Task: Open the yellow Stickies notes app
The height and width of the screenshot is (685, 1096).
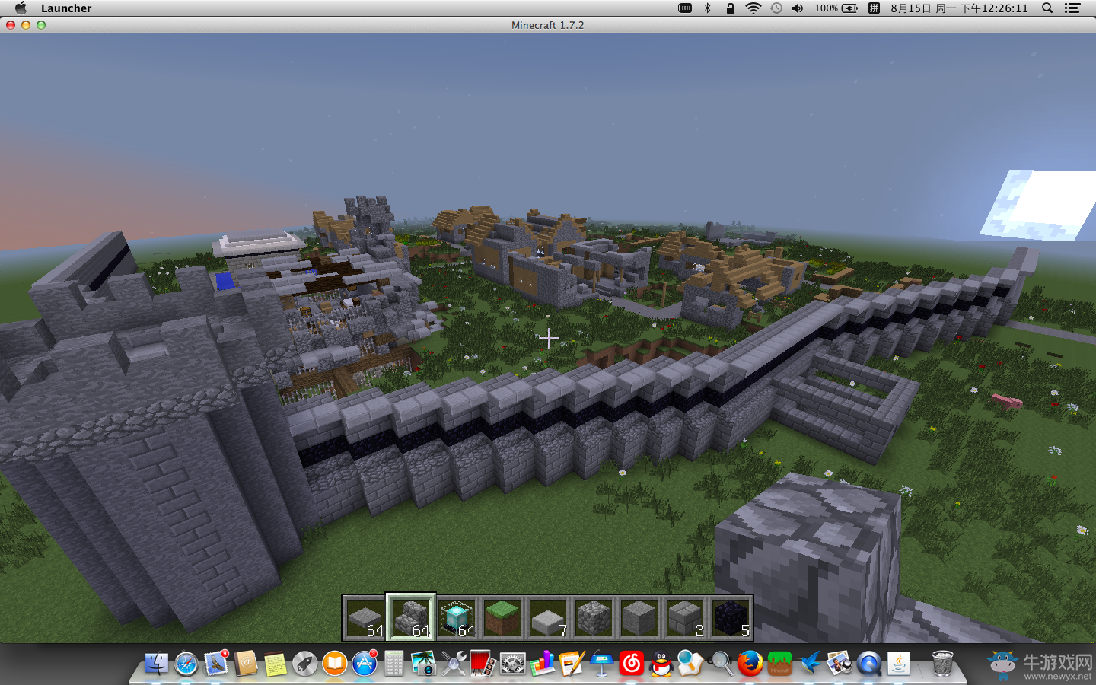Action: (276, 664)
